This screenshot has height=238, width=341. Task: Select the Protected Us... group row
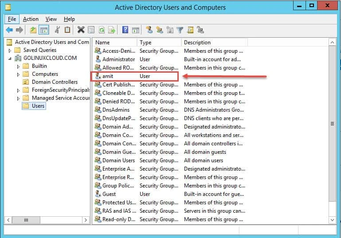point(170,203)
